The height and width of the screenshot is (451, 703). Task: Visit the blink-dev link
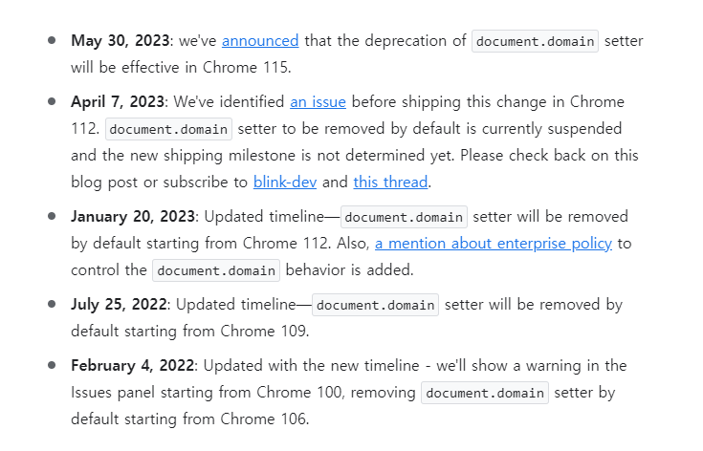pyautogui.click(x=285, y=182)
